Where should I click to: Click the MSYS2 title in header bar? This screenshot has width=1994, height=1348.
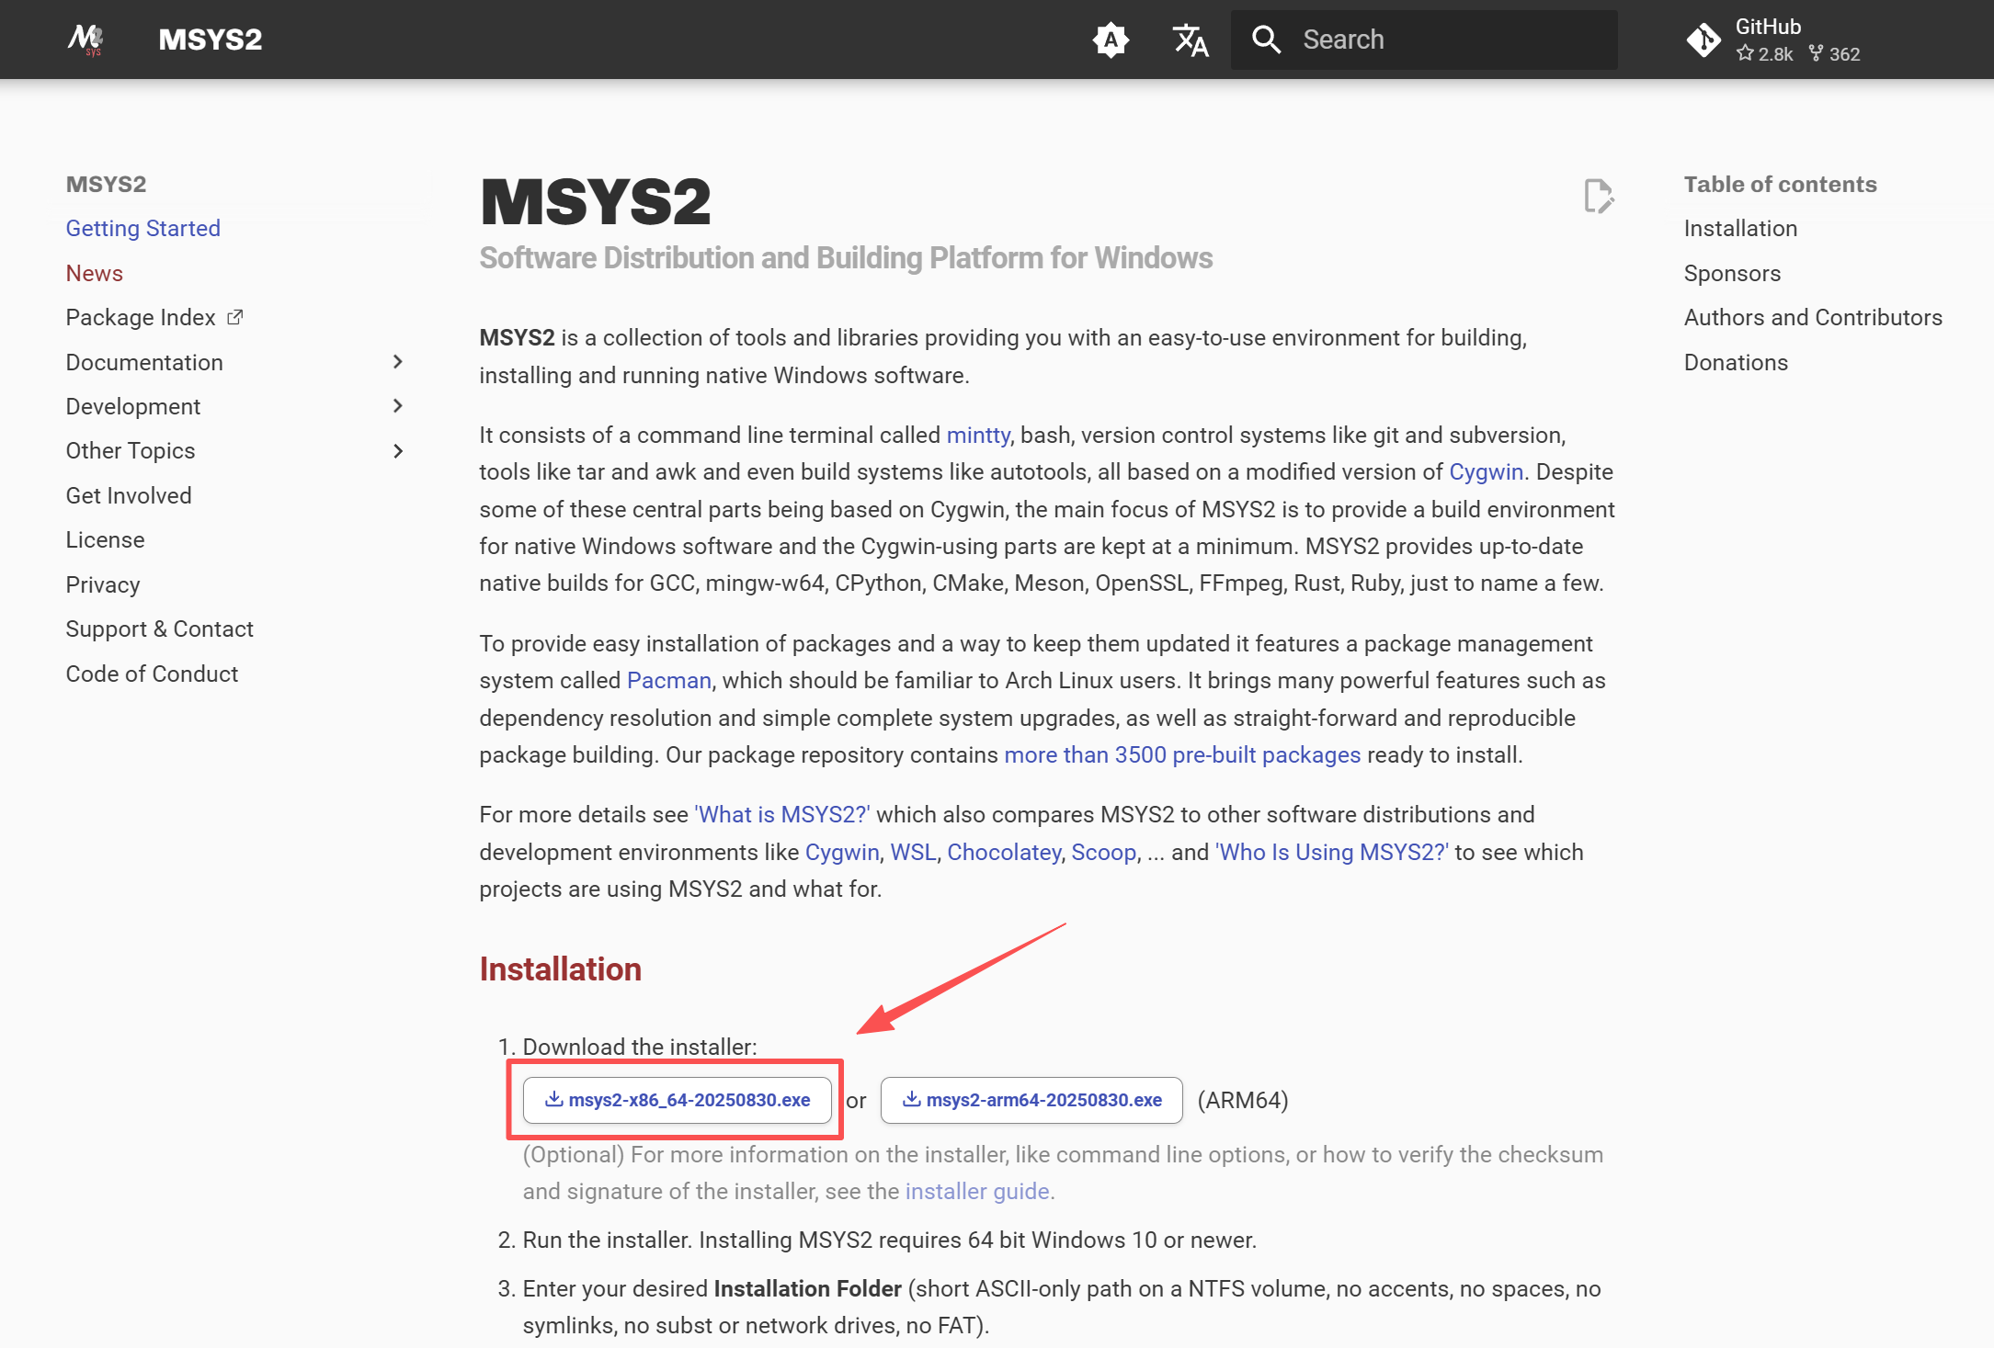(211, 40)
